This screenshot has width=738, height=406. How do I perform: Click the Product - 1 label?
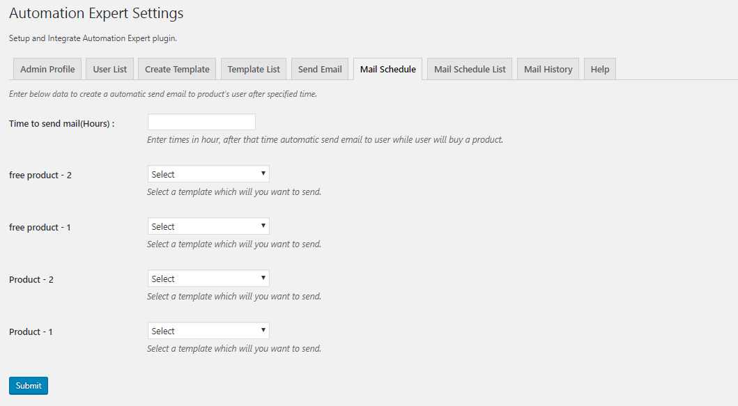[x=31, y=331]
